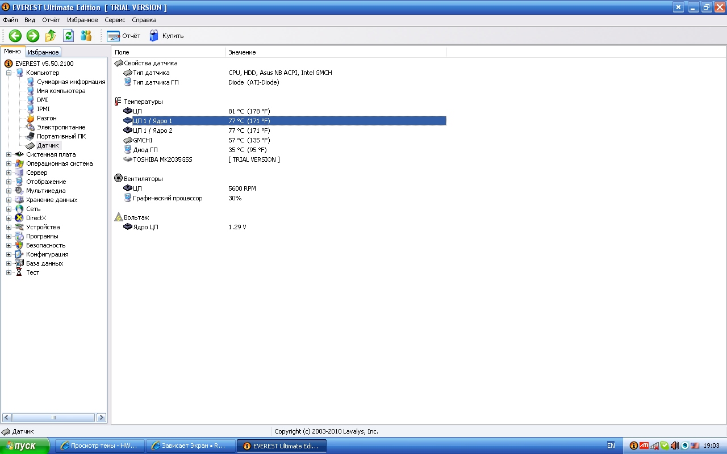727x454 pixels.
Task: Open the Файл menu
Action: click(10, 20)
